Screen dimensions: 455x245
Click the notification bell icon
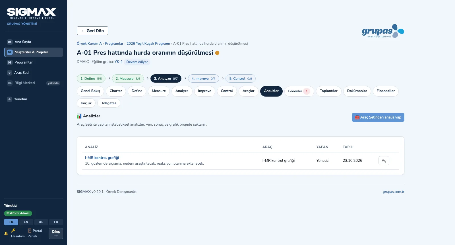(x=6, y=233)
